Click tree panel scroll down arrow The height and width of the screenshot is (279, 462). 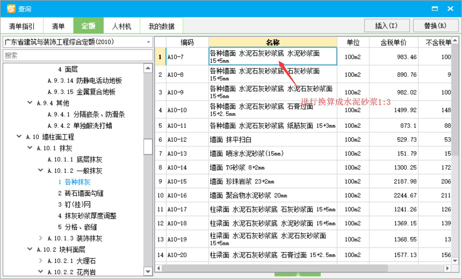point(148,271)
